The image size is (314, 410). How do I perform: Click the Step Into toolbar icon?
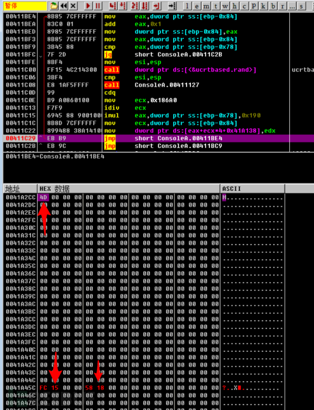[x=112, y=6]
